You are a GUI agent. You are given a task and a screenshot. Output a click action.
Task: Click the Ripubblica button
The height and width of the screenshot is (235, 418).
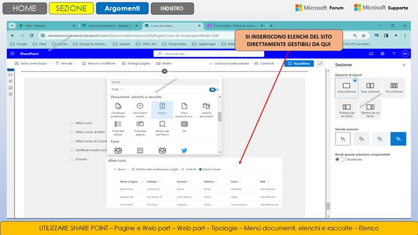(299, 63)
